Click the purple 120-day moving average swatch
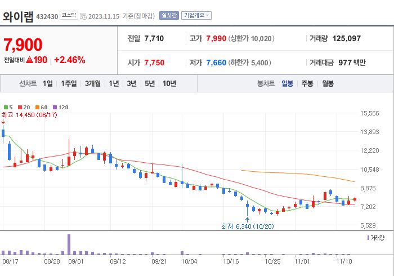The height and width of the screenshot is (276, 394). [55, 108]
